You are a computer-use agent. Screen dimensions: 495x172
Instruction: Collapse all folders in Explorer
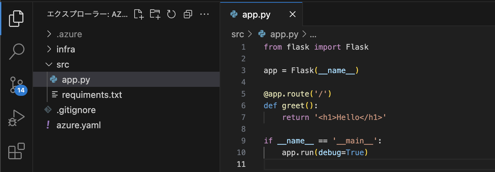tap(188, 14)
